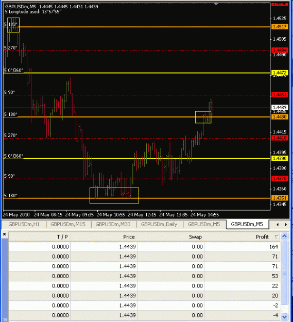The width and height of the screenshot is (293, 322).
Task: Click the 1.4390 yellow price label
Action: (280, 158)
